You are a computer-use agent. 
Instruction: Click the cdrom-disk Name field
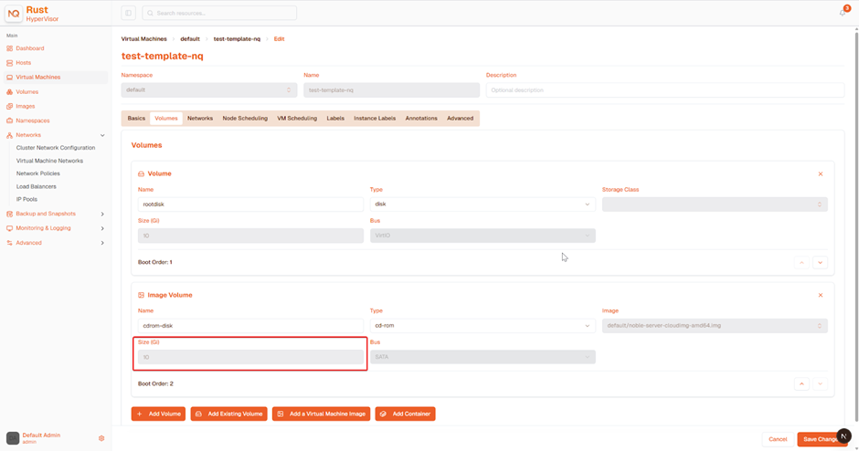tap(250, 326)
